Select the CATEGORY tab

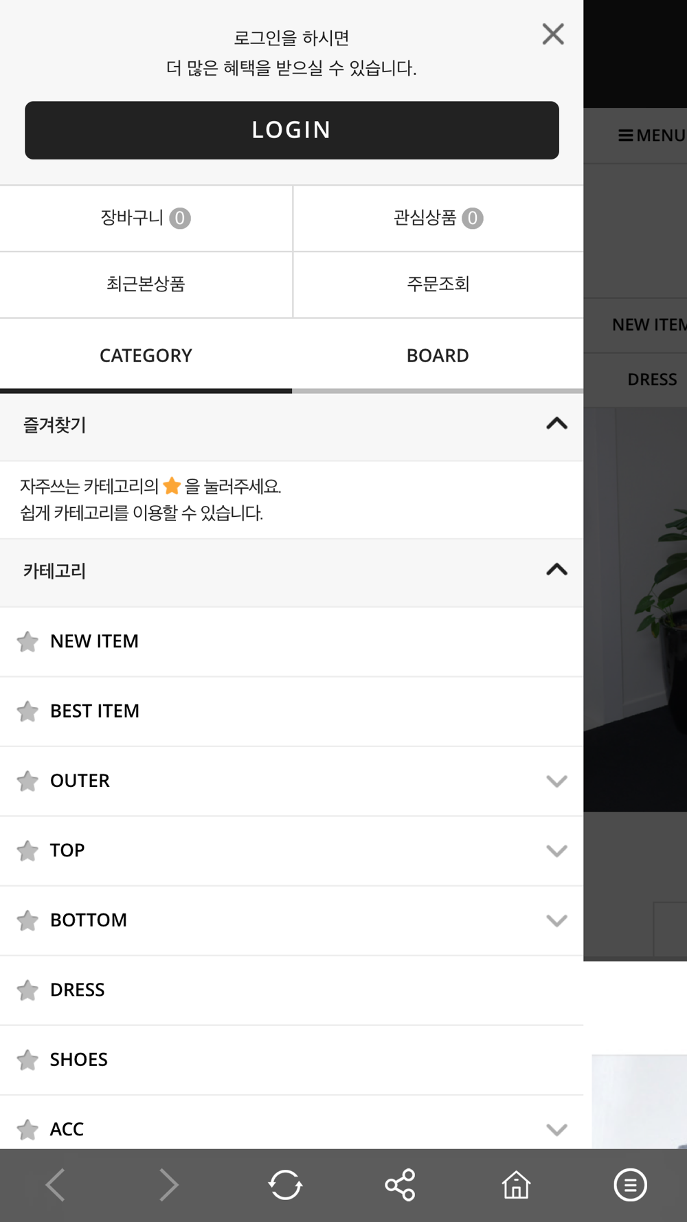(x=146, y=356)
